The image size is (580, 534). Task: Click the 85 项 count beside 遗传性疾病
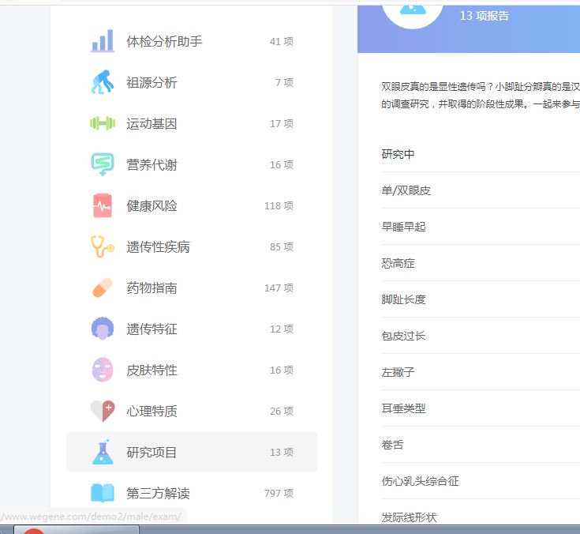(282, 246)
